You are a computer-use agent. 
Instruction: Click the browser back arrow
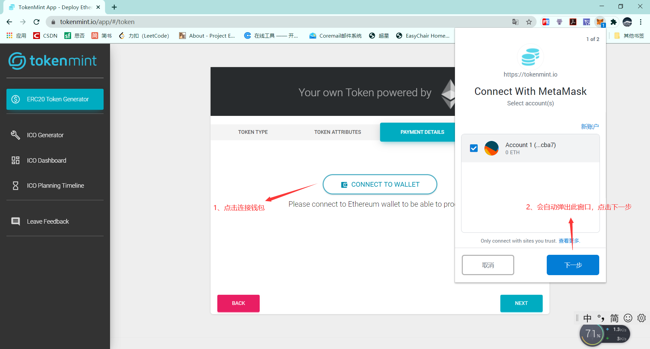point(9,22)
